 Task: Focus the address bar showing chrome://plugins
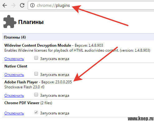(91, 5)
